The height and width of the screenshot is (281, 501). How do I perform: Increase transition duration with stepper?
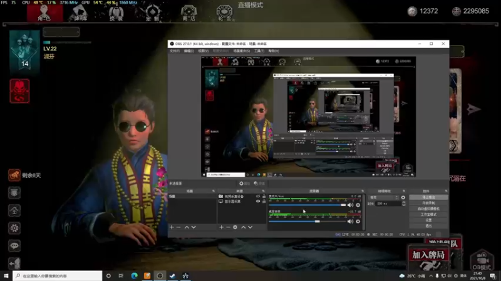pyautogui.click(x=403, y=202)
